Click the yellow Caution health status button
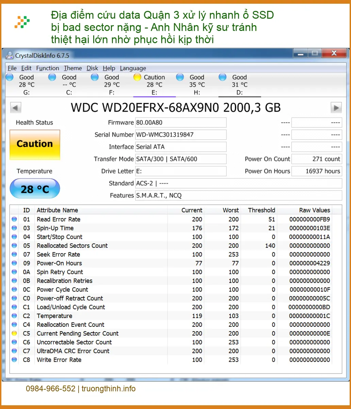 tap(35, 144)
